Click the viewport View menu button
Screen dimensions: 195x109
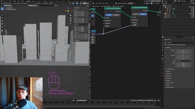[15, 3]
